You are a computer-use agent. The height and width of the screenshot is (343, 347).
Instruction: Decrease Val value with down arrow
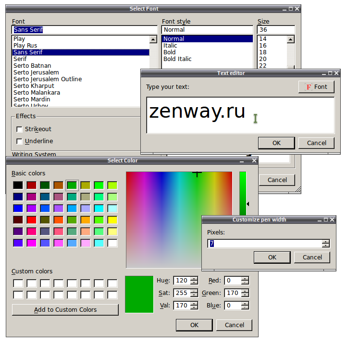(194, 307)
